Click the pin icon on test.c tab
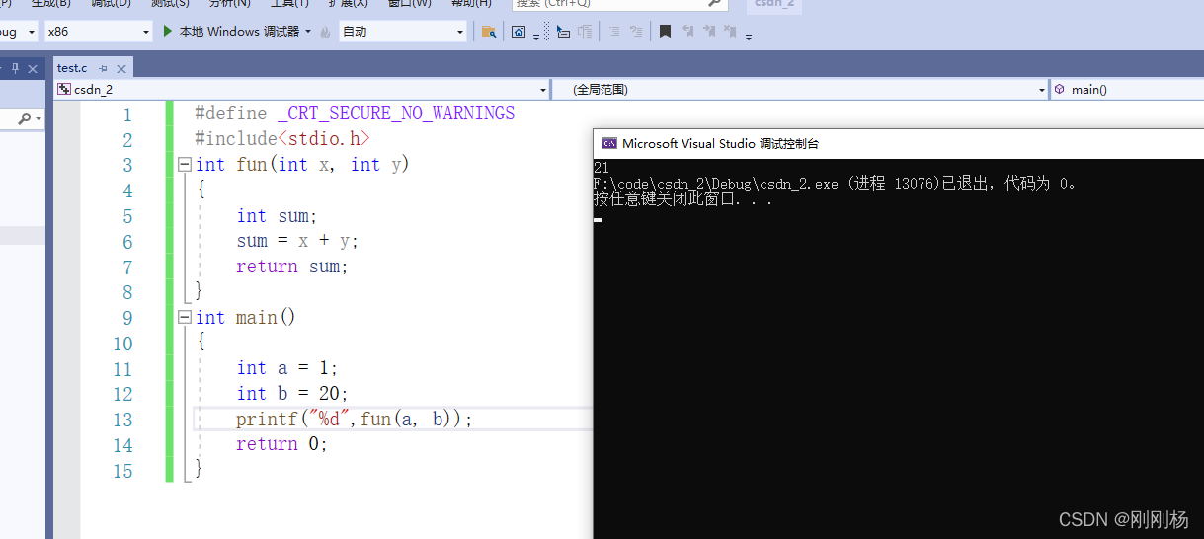The image size is (1204, 539). pos(103,68)
